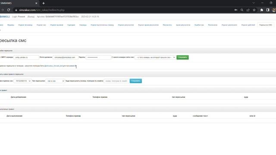276x155 pixels.
Task: Bookmark this page with the star icon
Action: [254, 10]
